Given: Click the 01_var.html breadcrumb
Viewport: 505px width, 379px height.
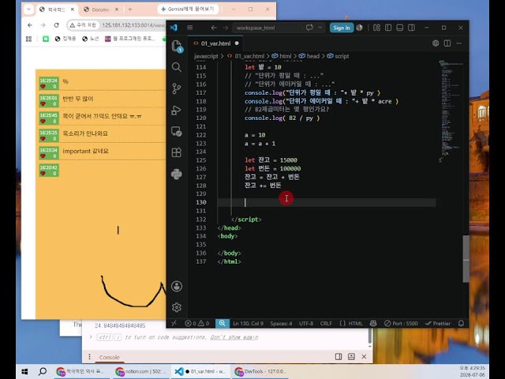Looking at the screenshot, I should [x=249, y=56].
